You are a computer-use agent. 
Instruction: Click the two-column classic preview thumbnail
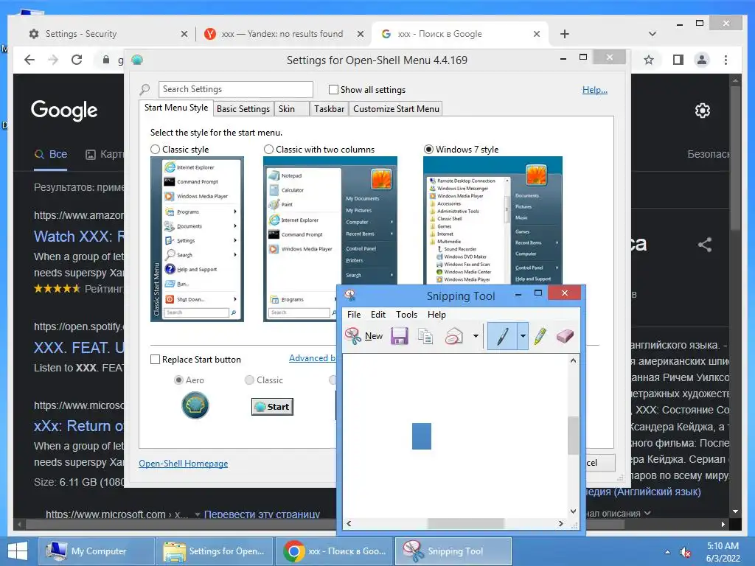[x=330, y=240]
